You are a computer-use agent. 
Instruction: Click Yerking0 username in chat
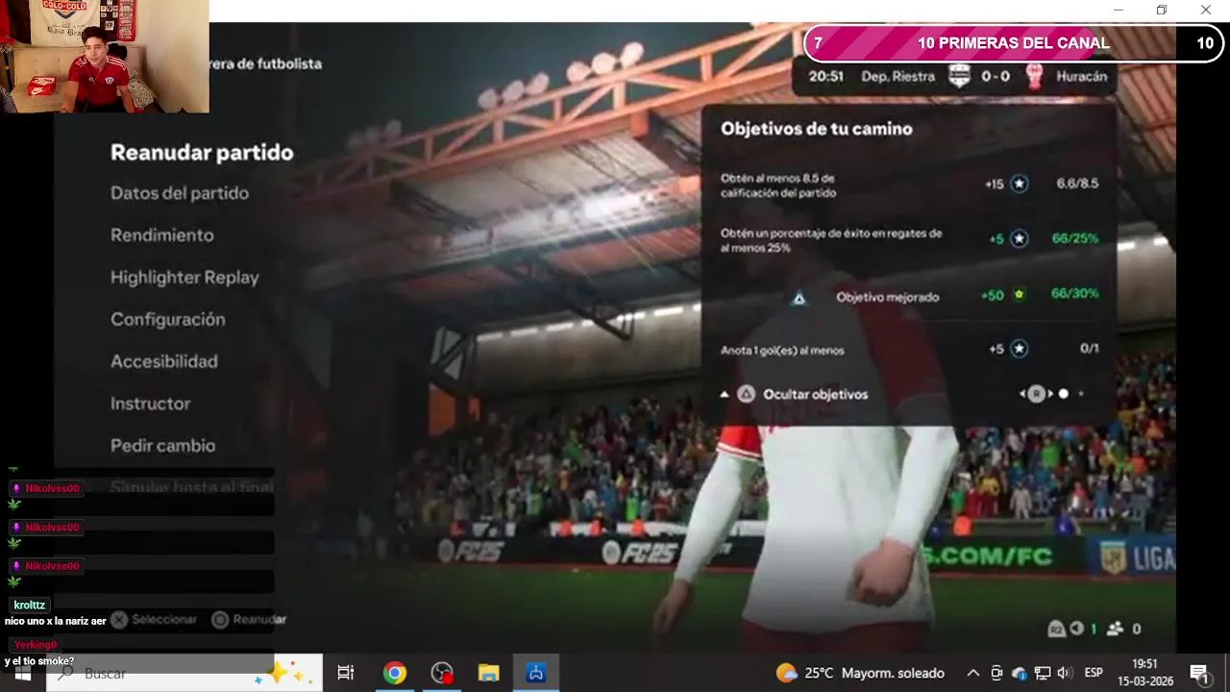tap(36, 645)
